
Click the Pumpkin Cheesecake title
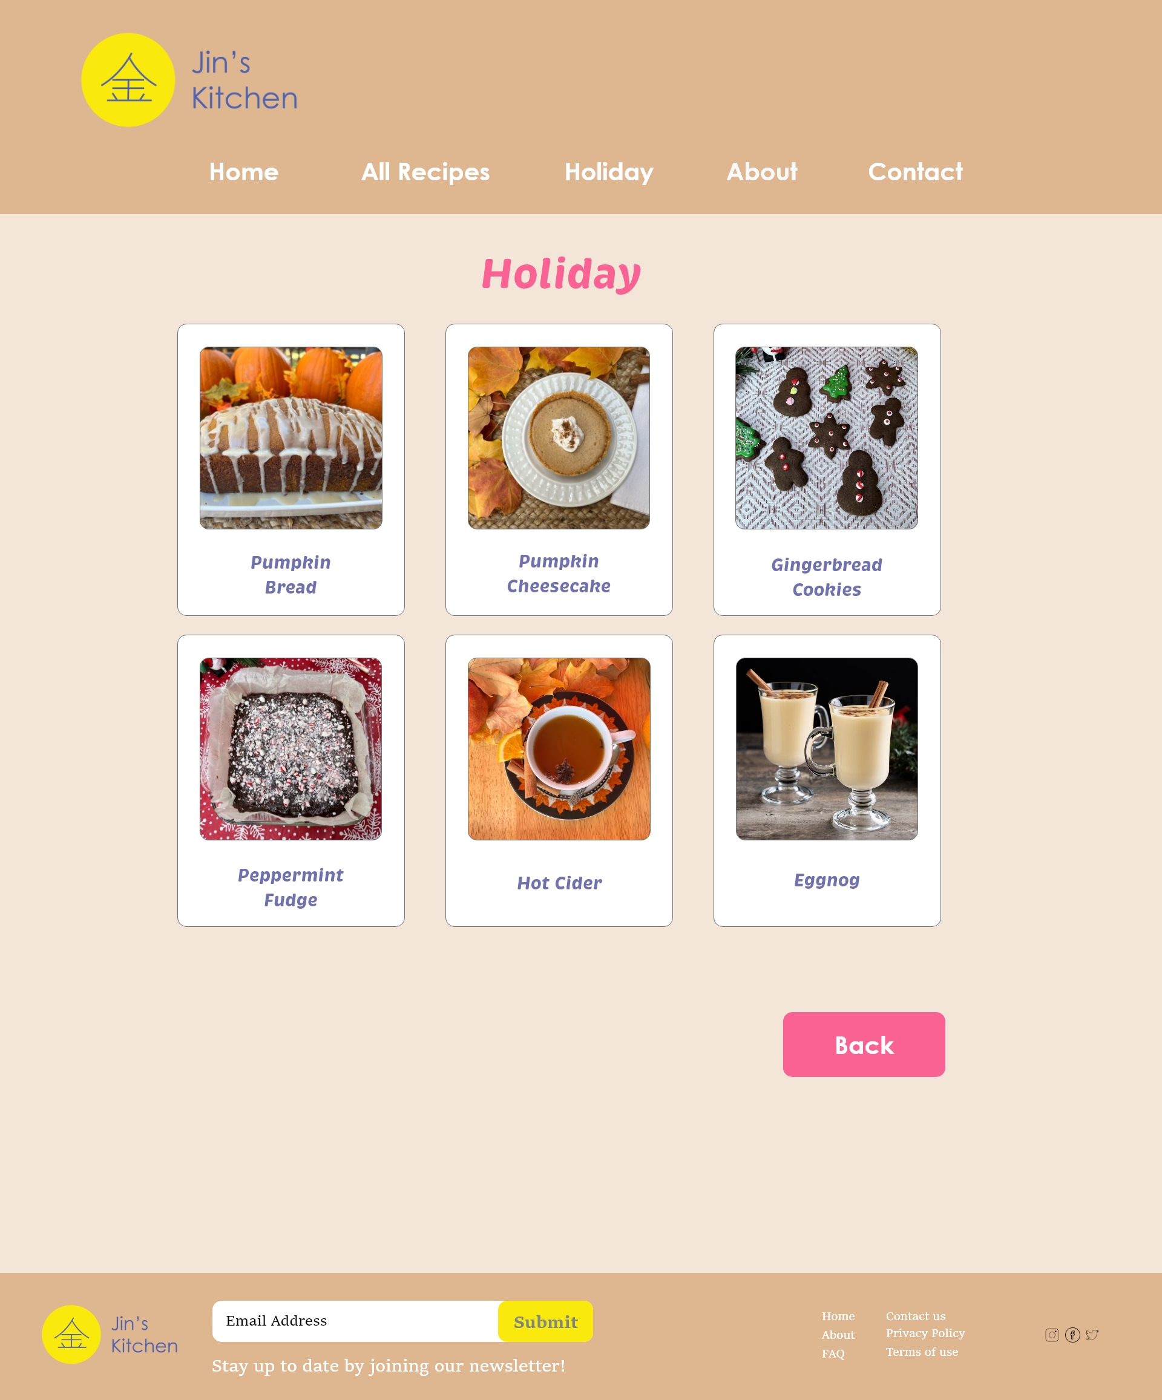tap(559, 574)
